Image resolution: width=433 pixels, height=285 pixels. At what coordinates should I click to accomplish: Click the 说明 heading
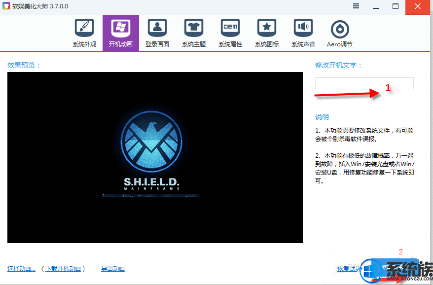[x=322, y=117]
